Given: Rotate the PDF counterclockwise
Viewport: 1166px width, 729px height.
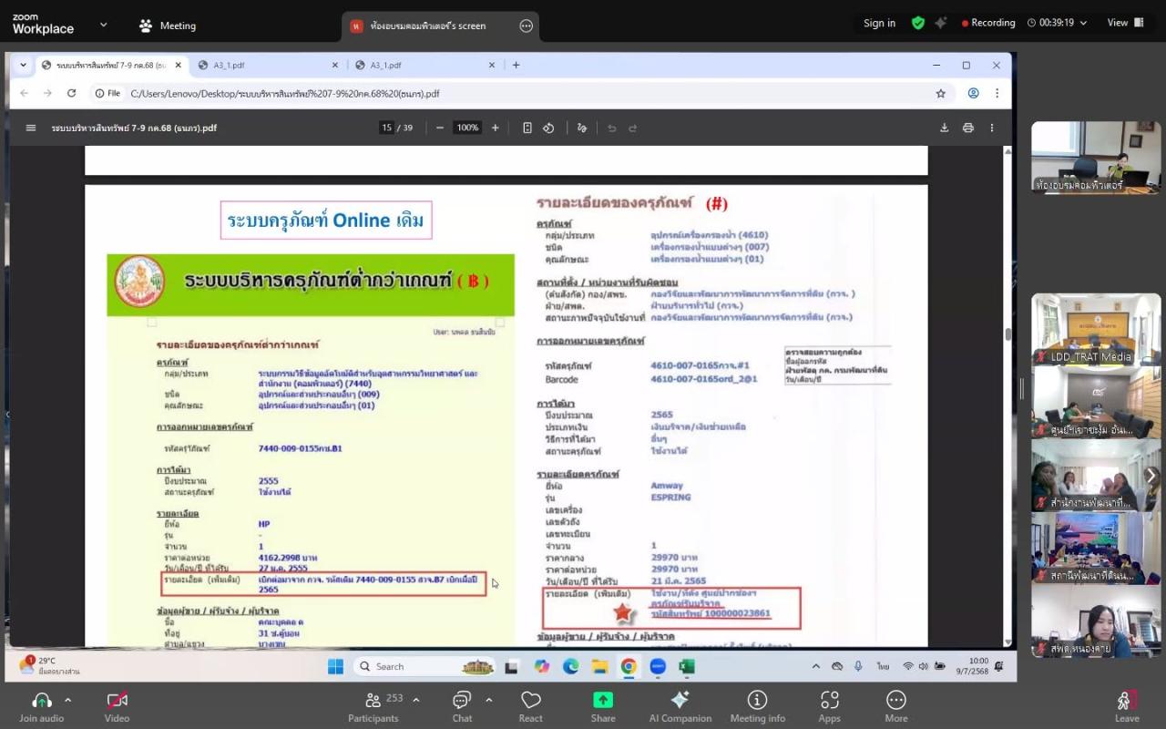Looking at the screenshot, I should tap(548, 128).
